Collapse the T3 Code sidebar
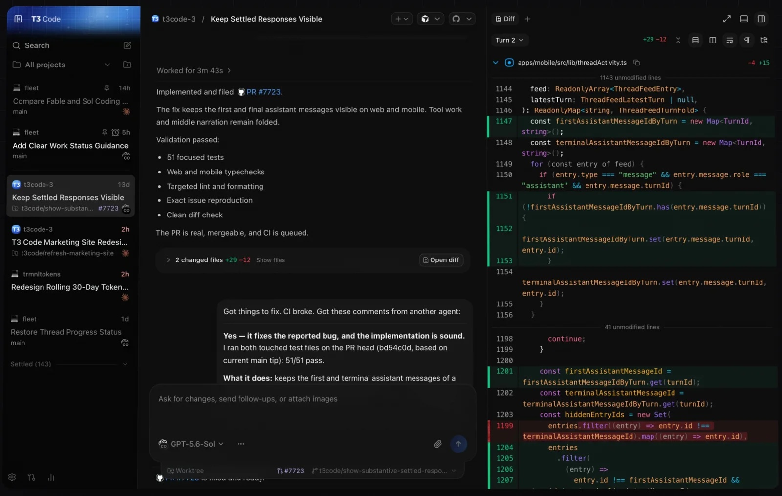The image size is (782, 496). click(x=18, y=19)
